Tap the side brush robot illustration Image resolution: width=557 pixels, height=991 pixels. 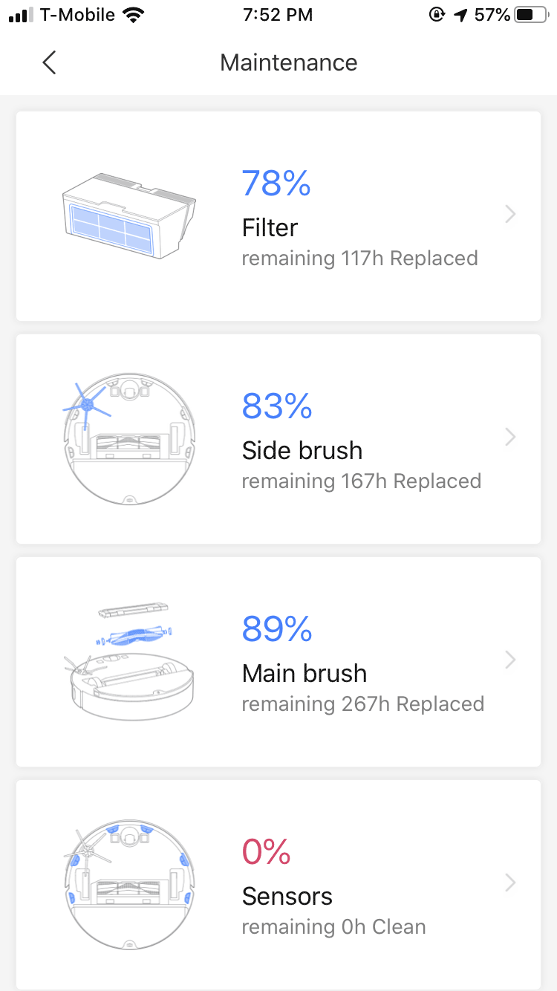point(129,438)
